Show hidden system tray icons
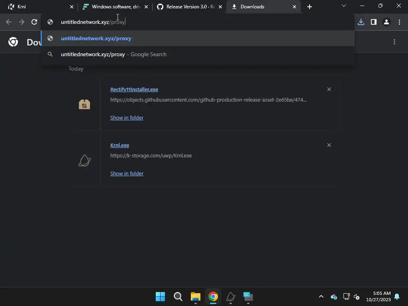 click(321, 296)
